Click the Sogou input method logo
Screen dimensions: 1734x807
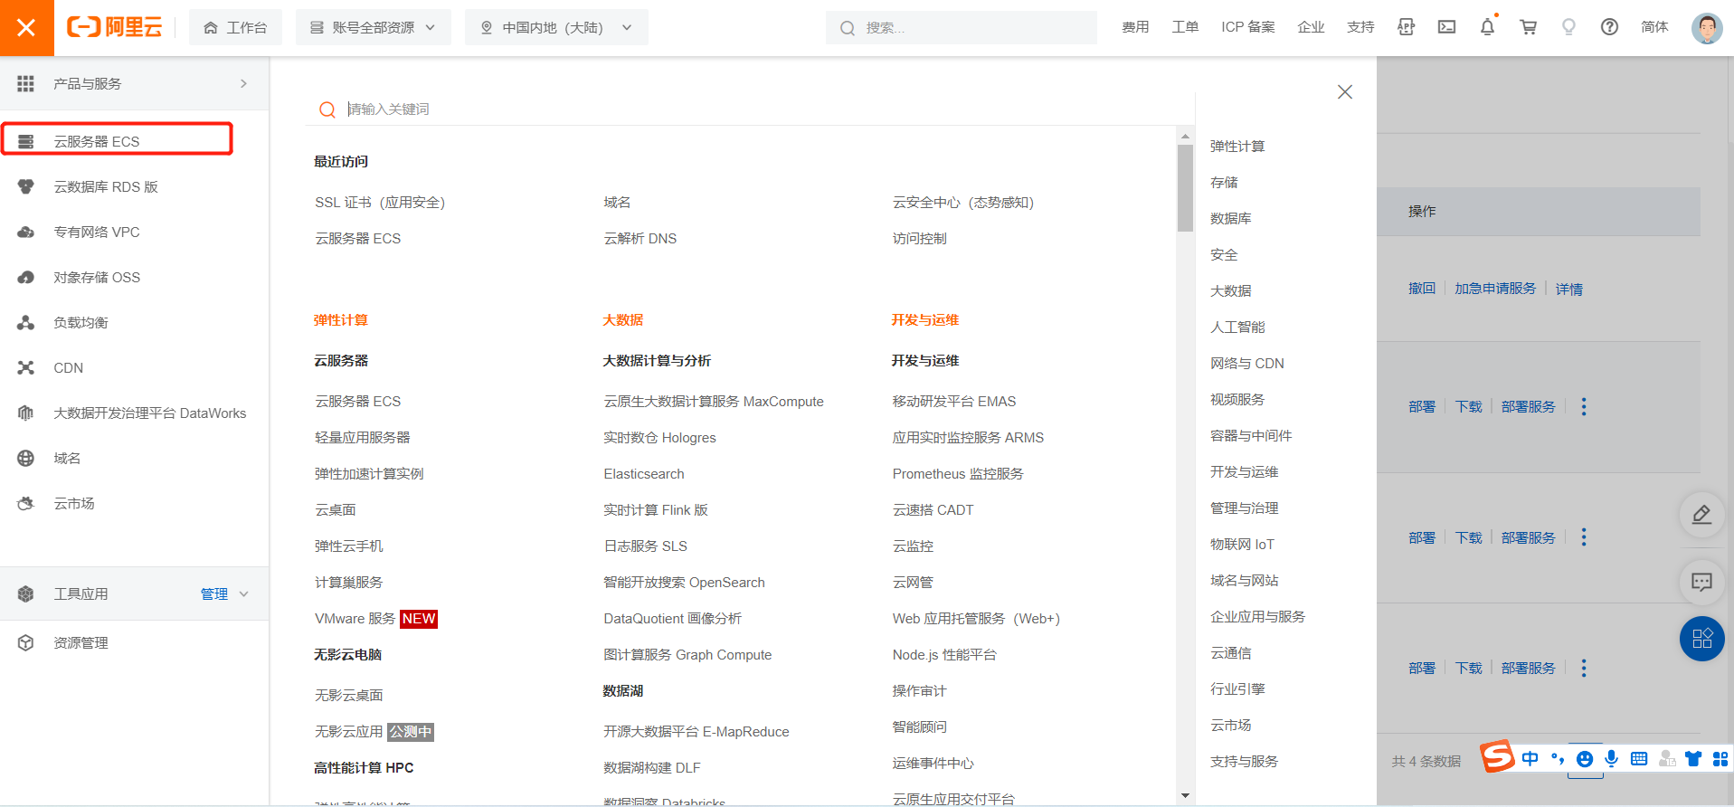pyautogui.click(x=1497, y=756)
